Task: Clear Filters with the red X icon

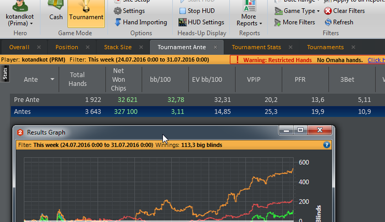Action: click(x=344, y=11)
